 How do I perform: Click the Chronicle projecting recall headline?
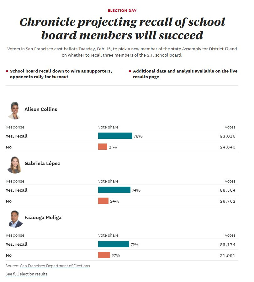click(x=122, y=28)
